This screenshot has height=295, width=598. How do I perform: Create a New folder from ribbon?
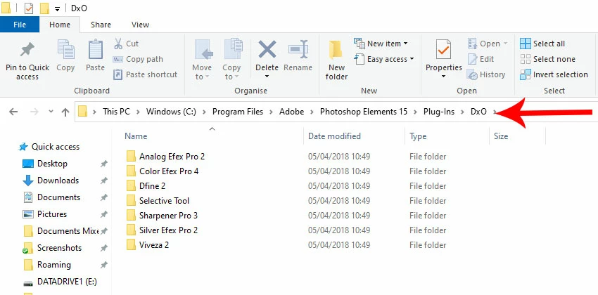click(x=336, y=60)
